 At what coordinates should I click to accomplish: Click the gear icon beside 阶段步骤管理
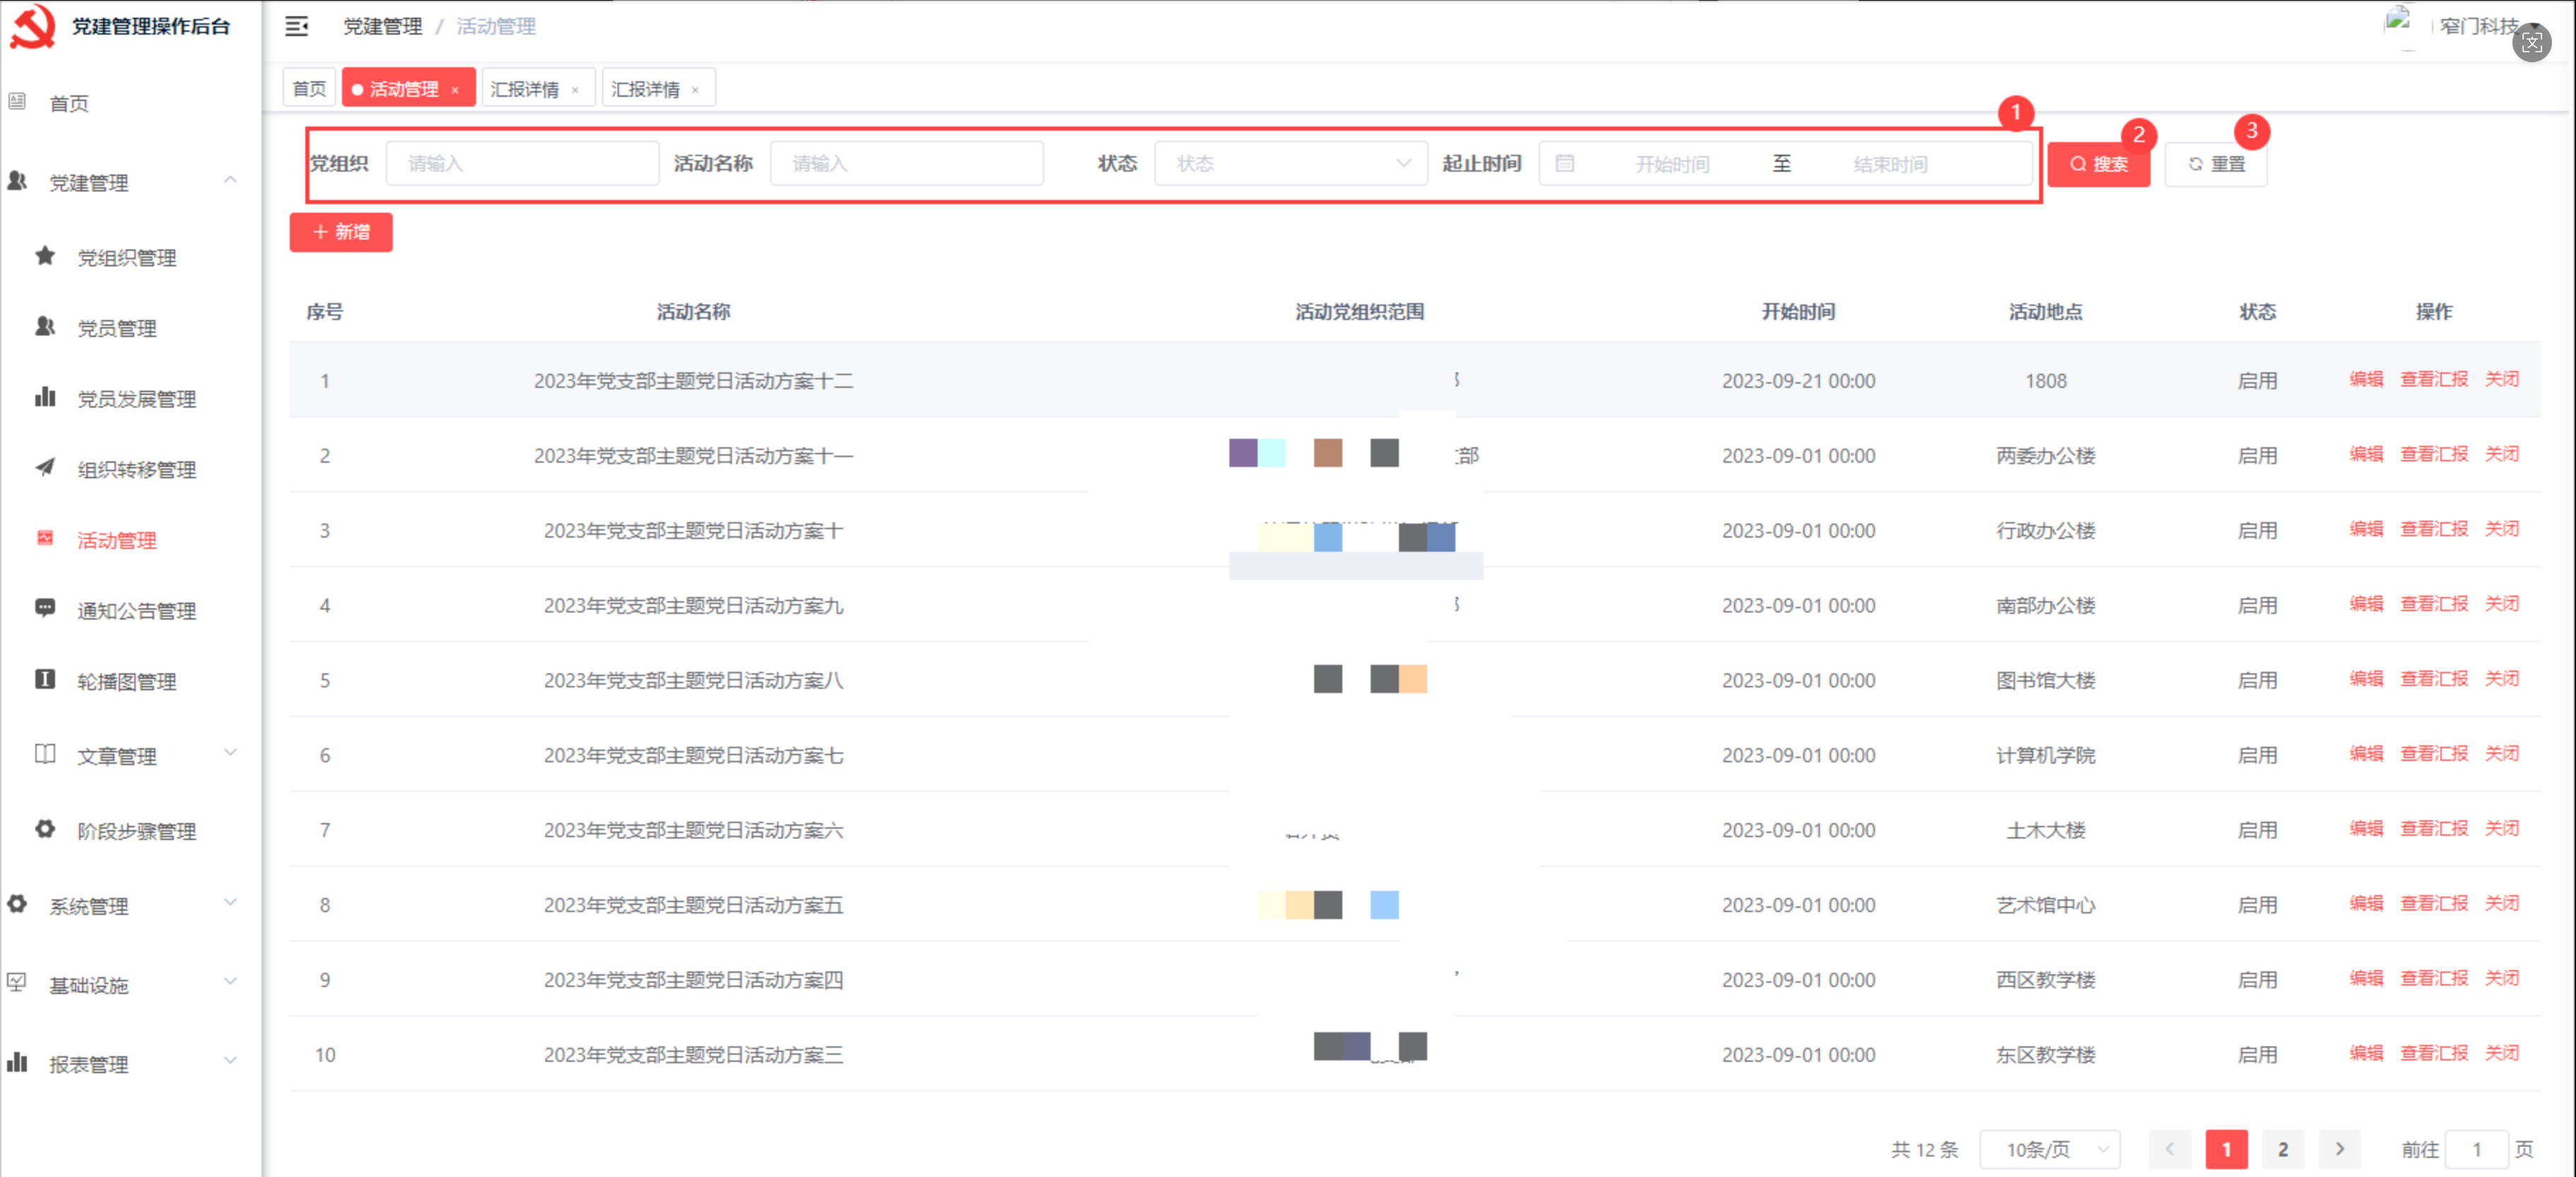point(45,829)
